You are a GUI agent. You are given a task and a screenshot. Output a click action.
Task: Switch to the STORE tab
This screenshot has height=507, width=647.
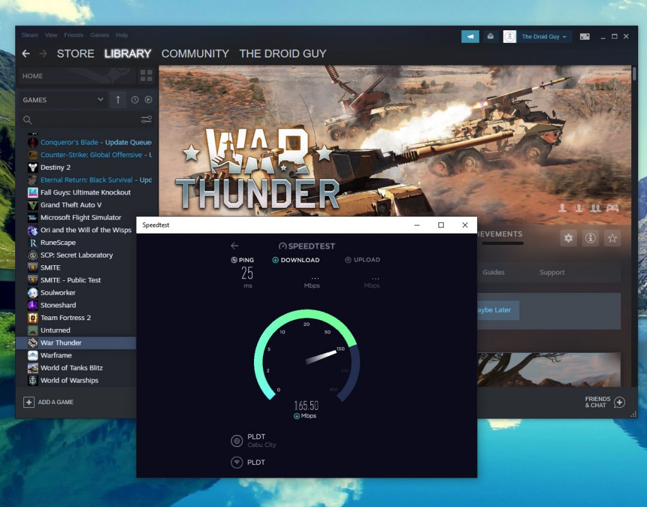tap(76, 54)
